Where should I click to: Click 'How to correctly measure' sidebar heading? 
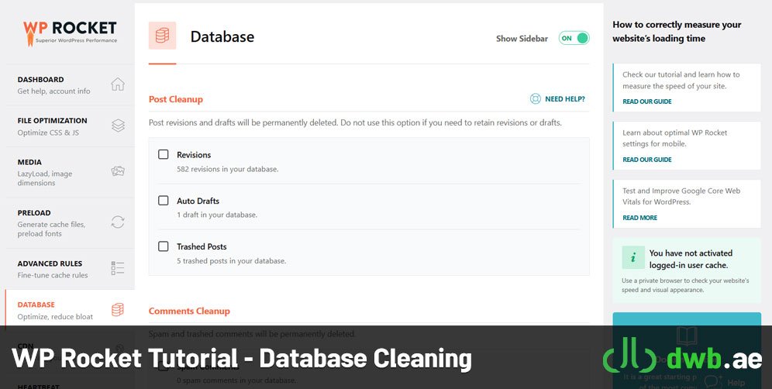coord(677,32)
